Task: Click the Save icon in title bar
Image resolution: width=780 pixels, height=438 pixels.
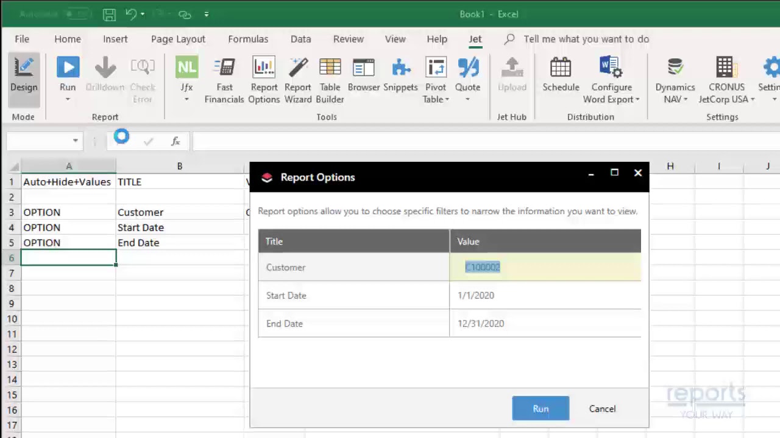Action: (x=109, y=14)
